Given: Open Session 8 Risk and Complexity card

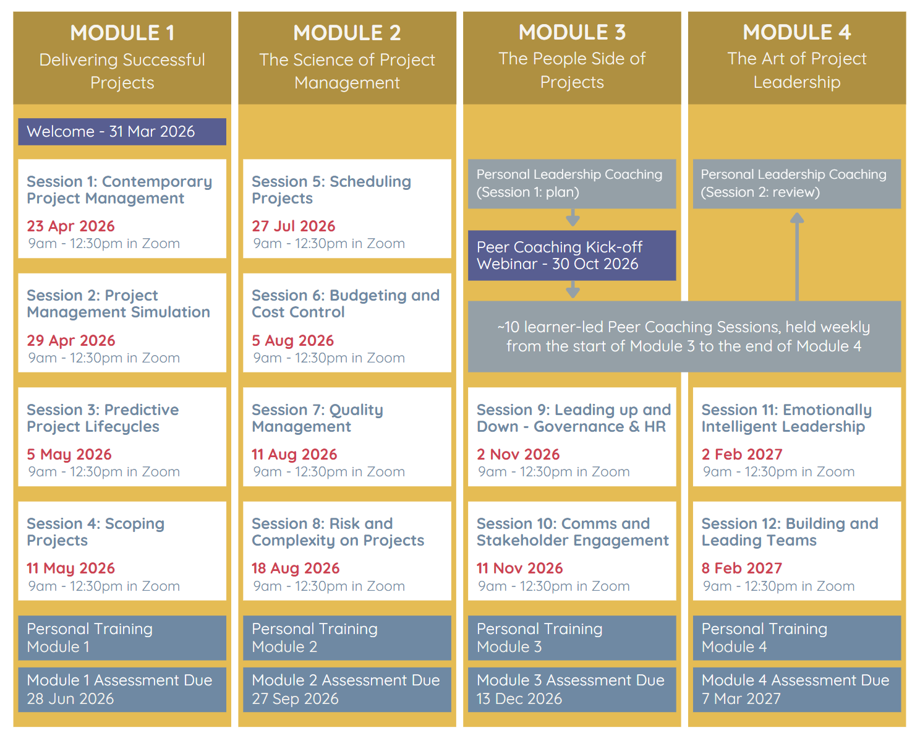Looking at the screenshot, I should (x=347, y=551).
